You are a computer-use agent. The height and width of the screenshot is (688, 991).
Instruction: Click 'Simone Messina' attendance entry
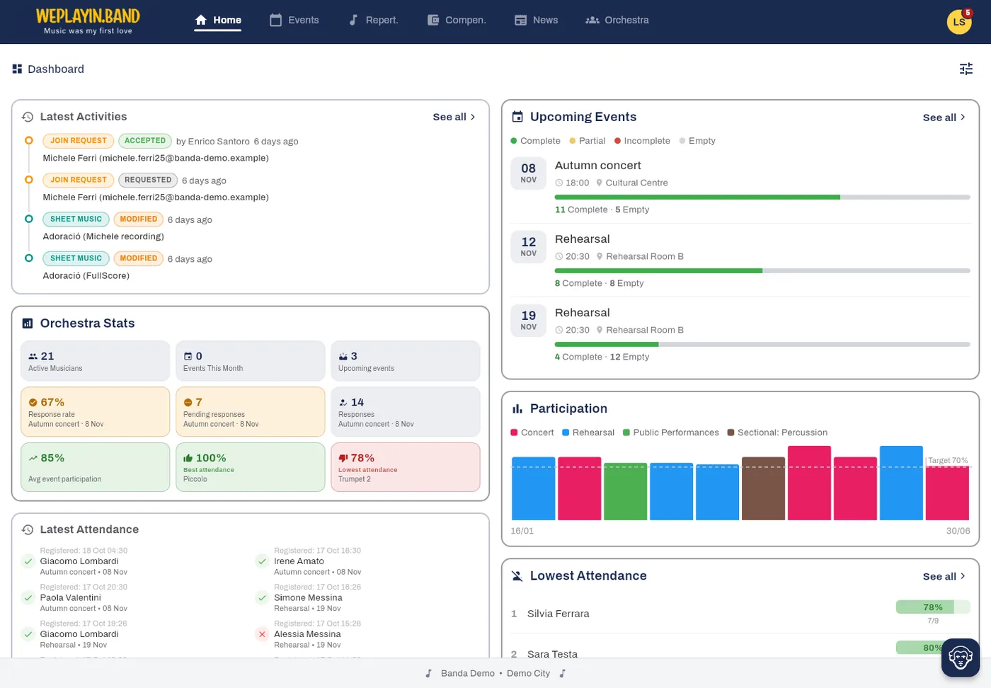308,598
